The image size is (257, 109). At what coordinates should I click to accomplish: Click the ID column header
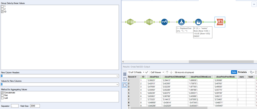tap(143, 77)
